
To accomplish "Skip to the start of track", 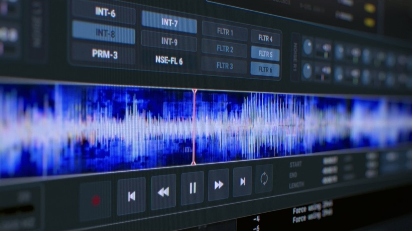I will pyautogui.click(x=131, y=196).
